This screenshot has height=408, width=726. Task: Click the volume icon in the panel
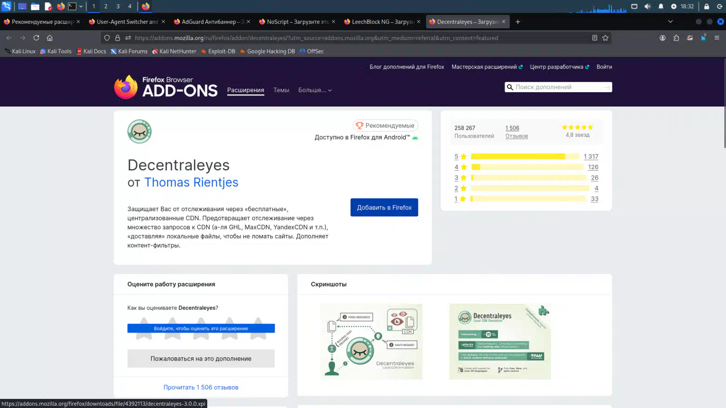pyautogui.click(x=647, y=7)
